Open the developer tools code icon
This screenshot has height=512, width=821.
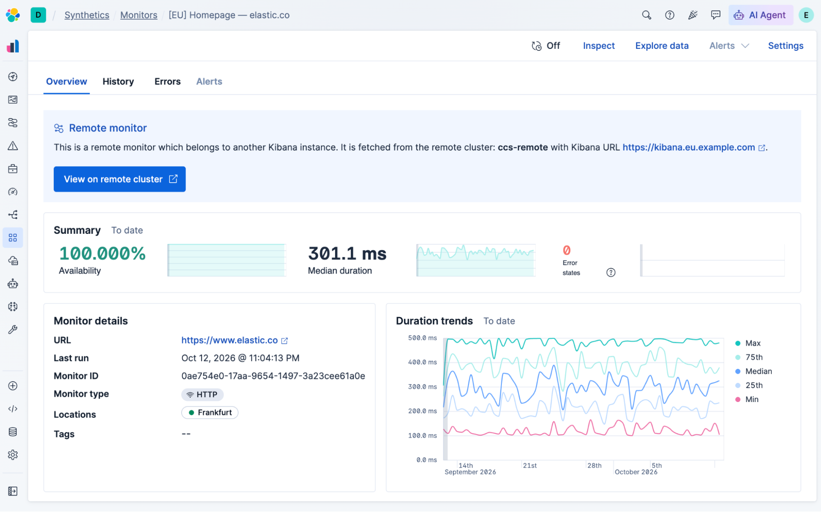pos(13,409)
